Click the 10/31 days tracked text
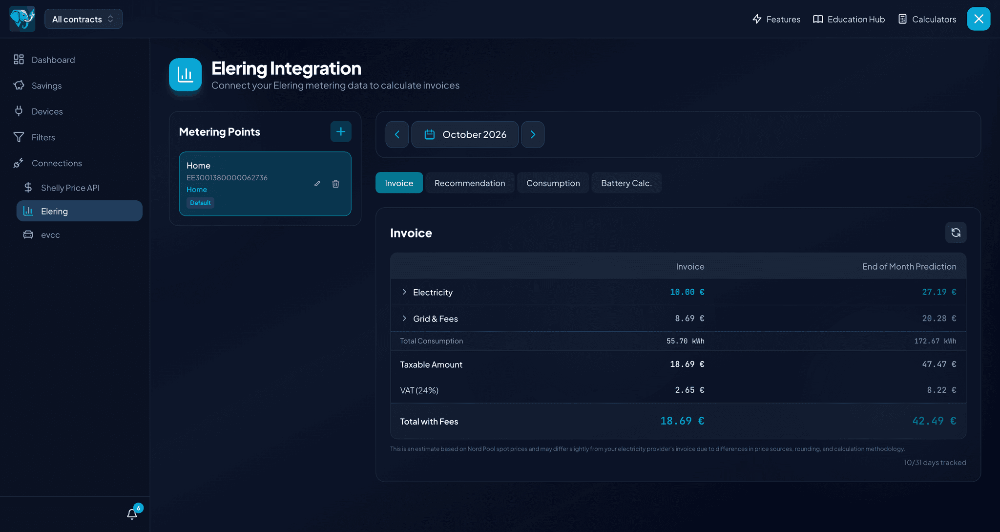 (935, 463)
